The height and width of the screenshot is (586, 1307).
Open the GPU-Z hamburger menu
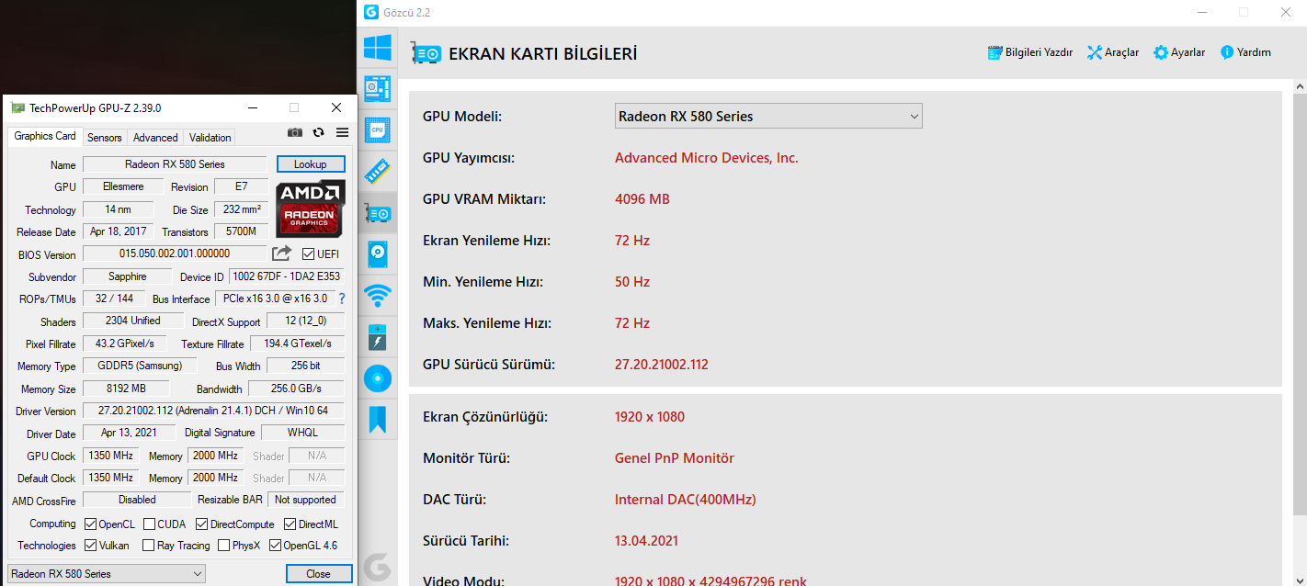pyautogui.click(x=342, y=133)
